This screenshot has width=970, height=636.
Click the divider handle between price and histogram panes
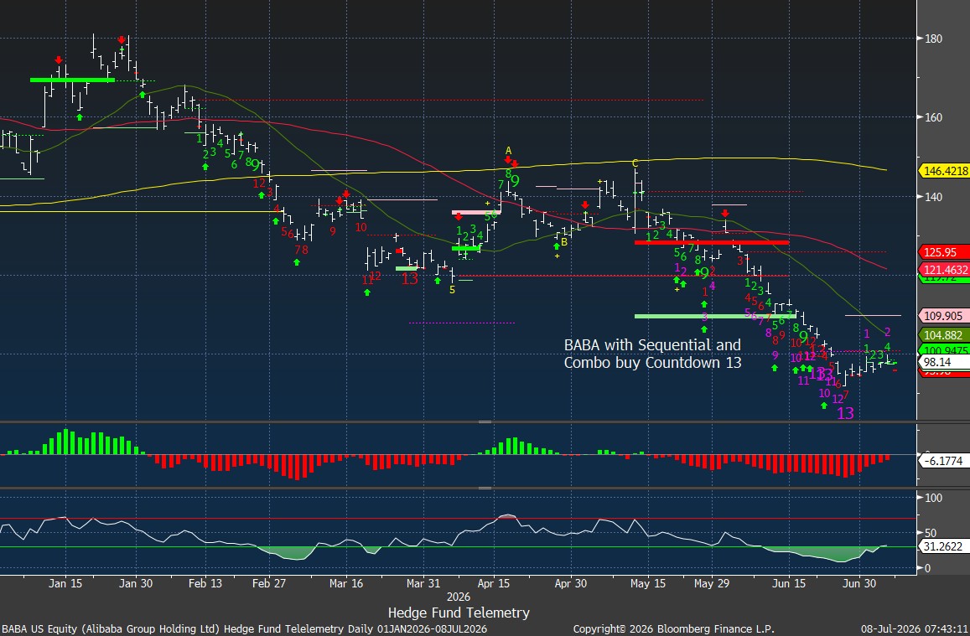pos(485,422)
